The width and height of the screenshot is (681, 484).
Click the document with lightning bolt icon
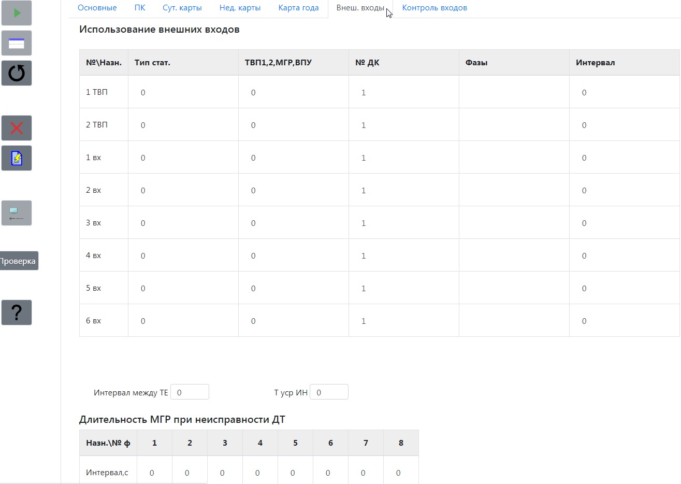coord(17,158)
